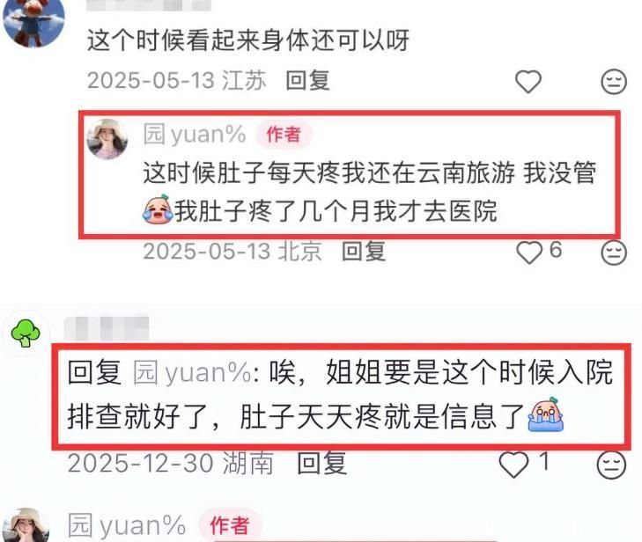The image size is (642, 542).
Task: Open author avatar in highlighted reply
Action: click(107, 139)
